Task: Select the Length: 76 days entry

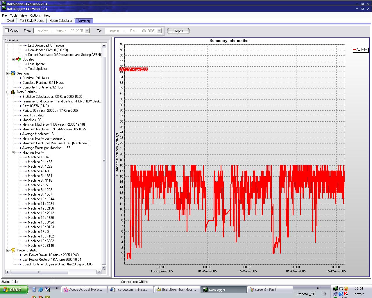Action: click(33, 115)
